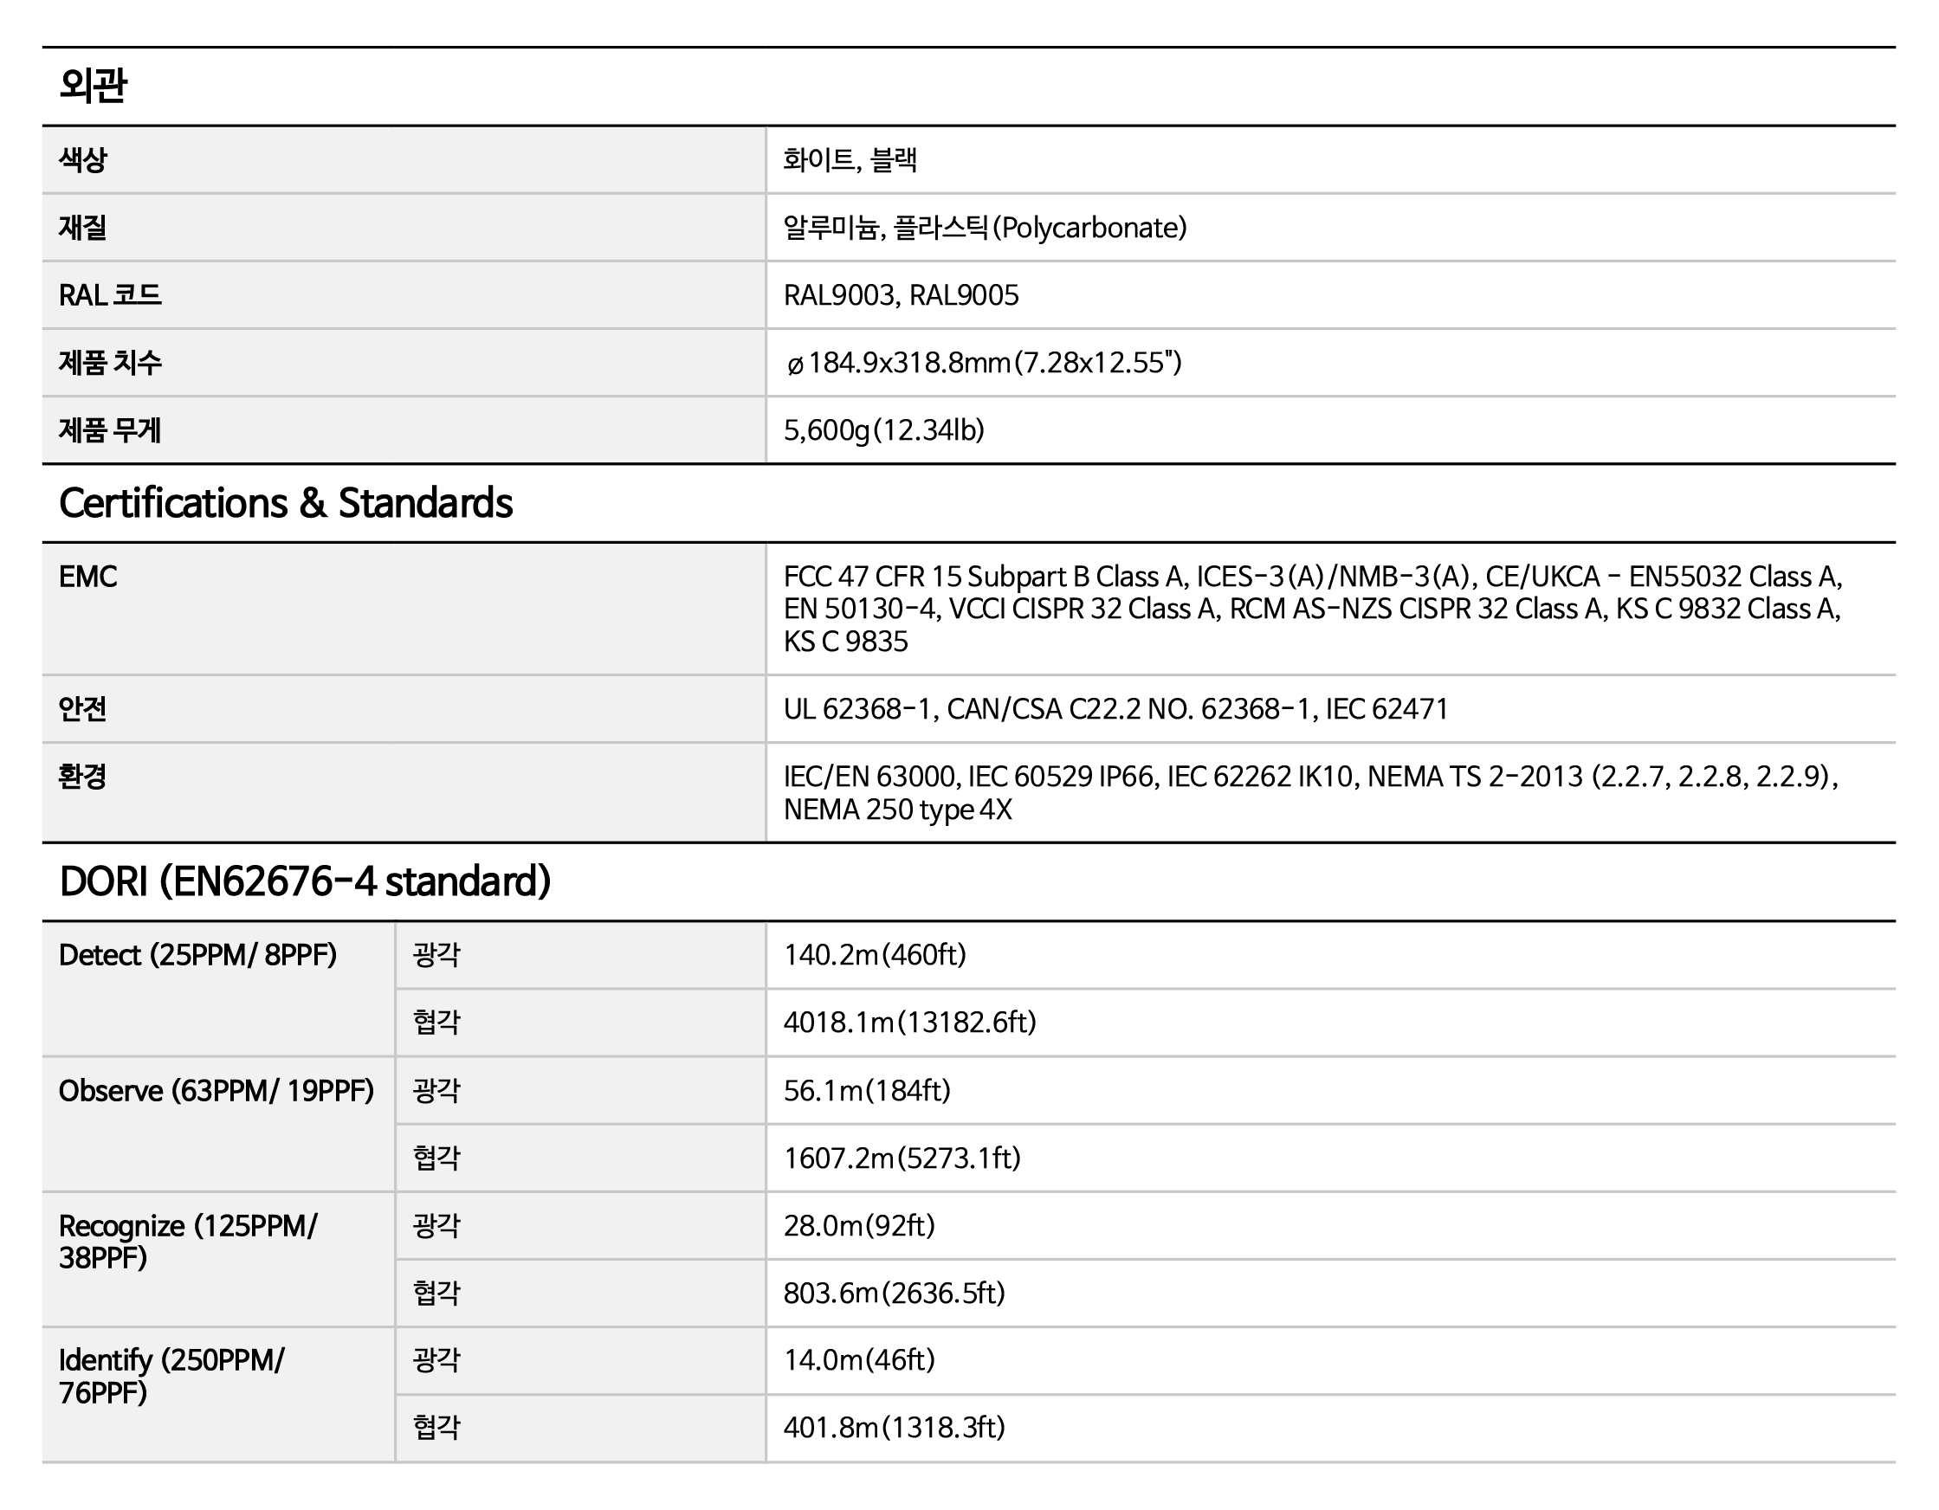This screenshot has height=1510, width=1939.
Task: Select the Detect (25PPM/ 8PPF) label
Action: click(197, 955)
